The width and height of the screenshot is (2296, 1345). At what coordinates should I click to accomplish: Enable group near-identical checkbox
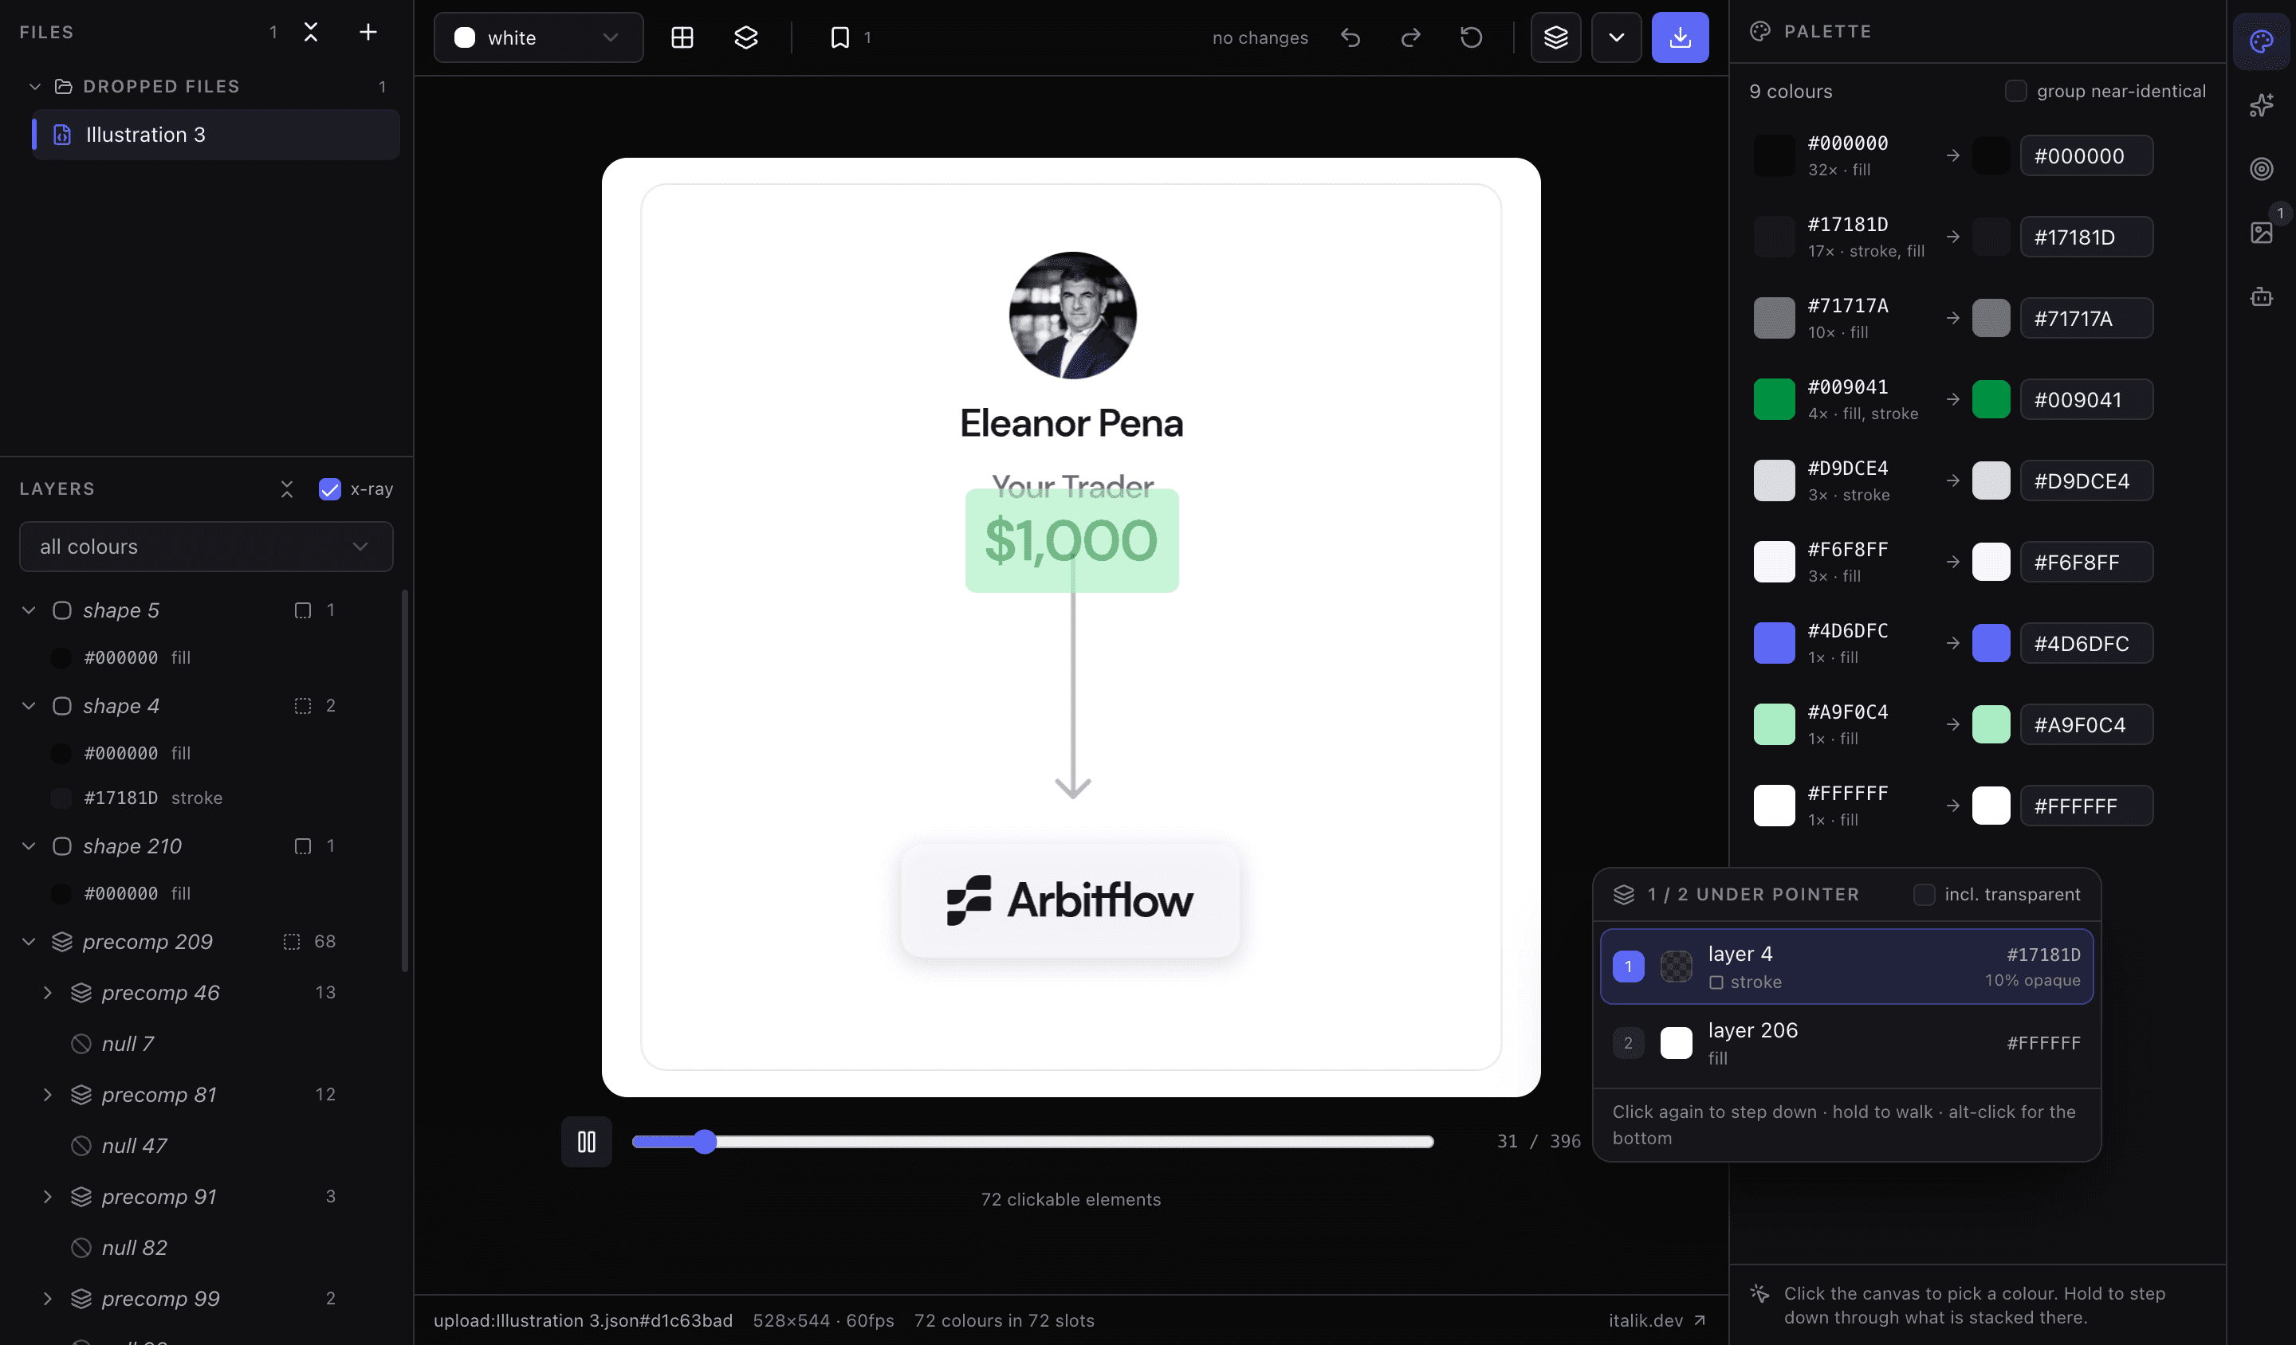(x=2015, y=91)
